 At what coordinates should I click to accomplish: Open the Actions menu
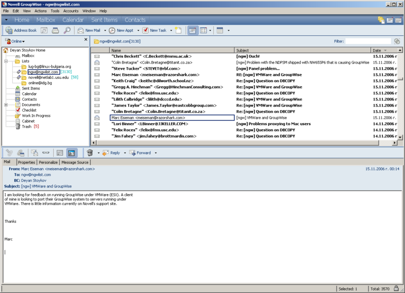pyautogui.click(x=40, y=11)
